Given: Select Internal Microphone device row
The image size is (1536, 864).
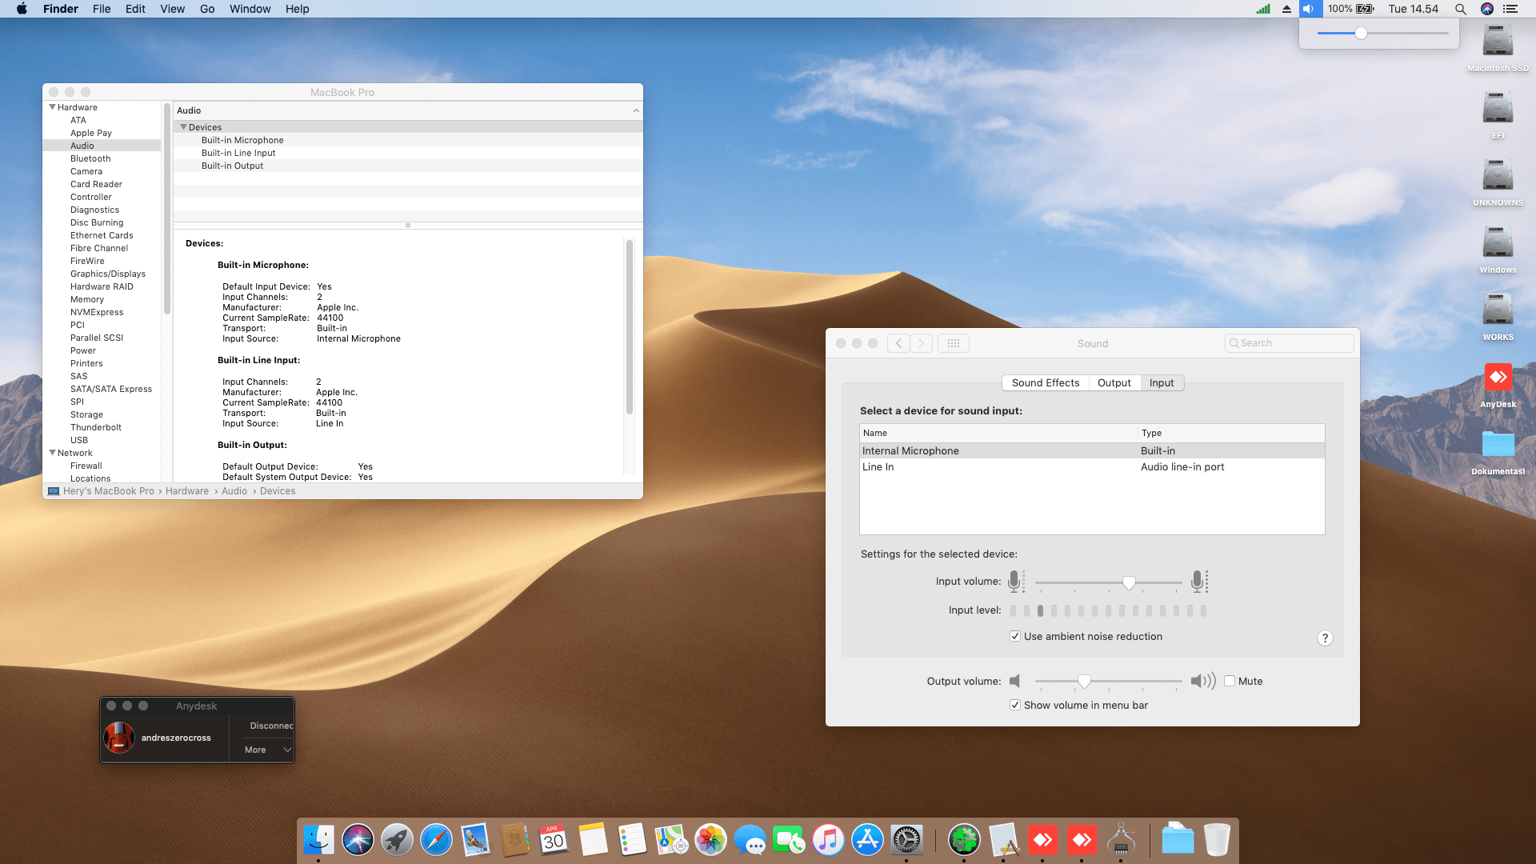Looking at the screenshot, I should pos(1092,450).
